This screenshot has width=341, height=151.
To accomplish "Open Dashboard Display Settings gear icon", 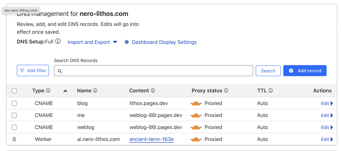I will tap(127, 42).
